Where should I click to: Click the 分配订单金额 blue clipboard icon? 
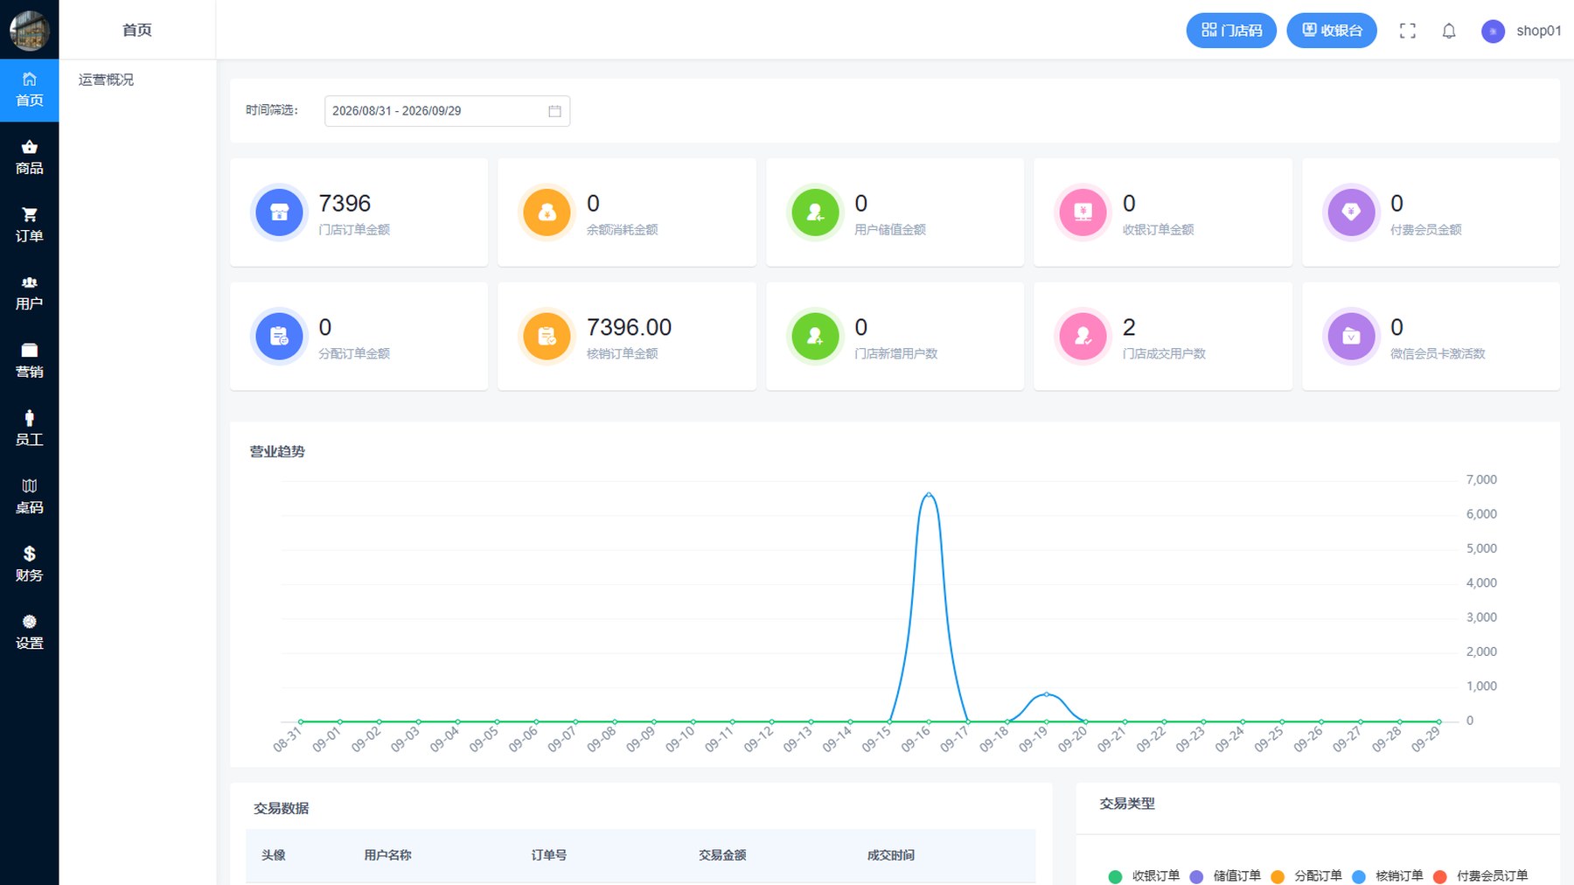coord(279,337)
